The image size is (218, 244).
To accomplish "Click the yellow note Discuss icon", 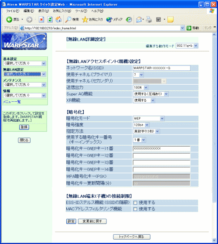I will [170, 20].
